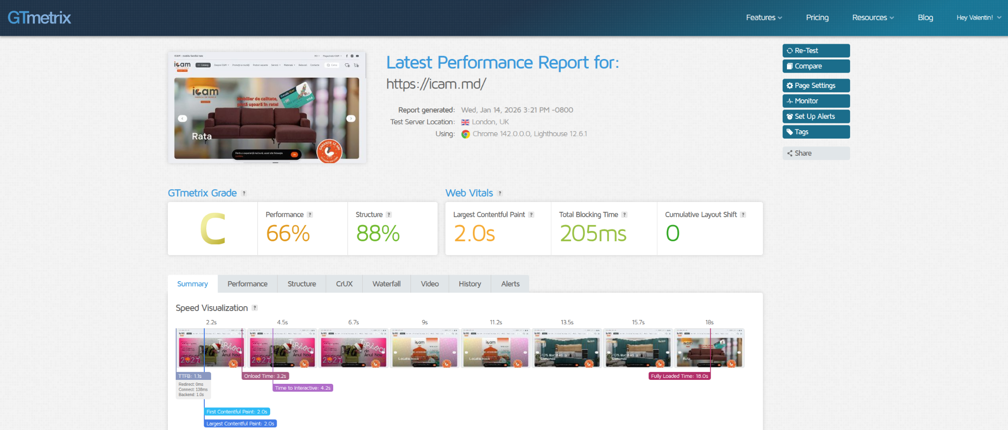Image resolution: width=1008 pixels, height=430 pixels.
Task: Click the GTmetrix logo
Action: (39, 18)
